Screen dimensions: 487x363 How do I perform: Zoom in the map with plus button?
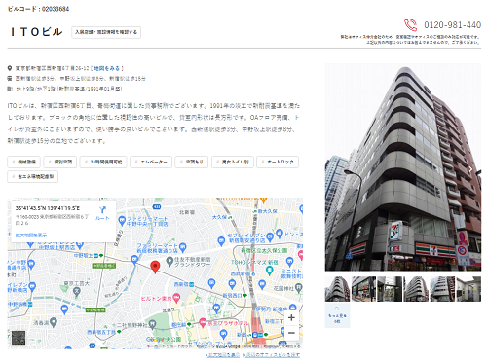[x=291, y=318]
